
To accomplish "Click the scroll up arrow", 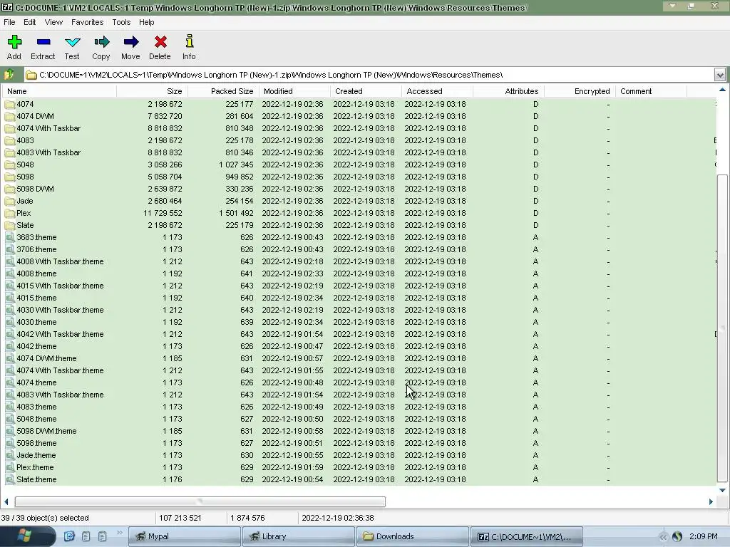I will point(722,90).
